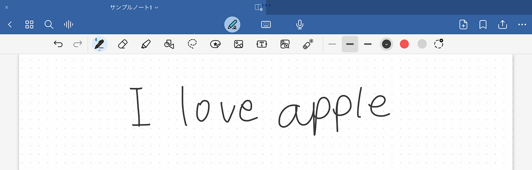Pick the light gray pen color

click(422, 44)
